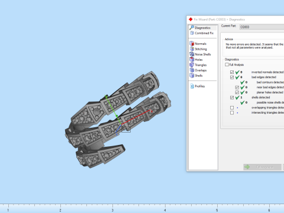This screenshot has width=284, height=213.
Task: Click the red Fix Wizard title icon
Action: 191,20
